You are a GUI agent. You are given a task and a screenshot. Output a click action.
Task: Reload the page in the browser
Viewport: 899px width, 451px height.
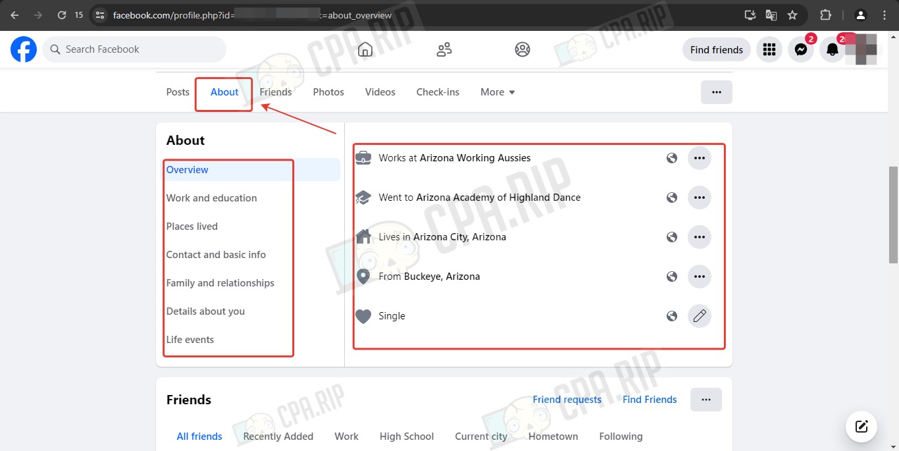(x=61, y=14)
